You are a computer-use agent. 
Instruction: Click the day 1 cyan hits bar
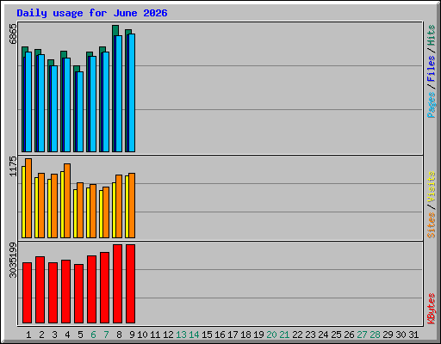(28, 101)
